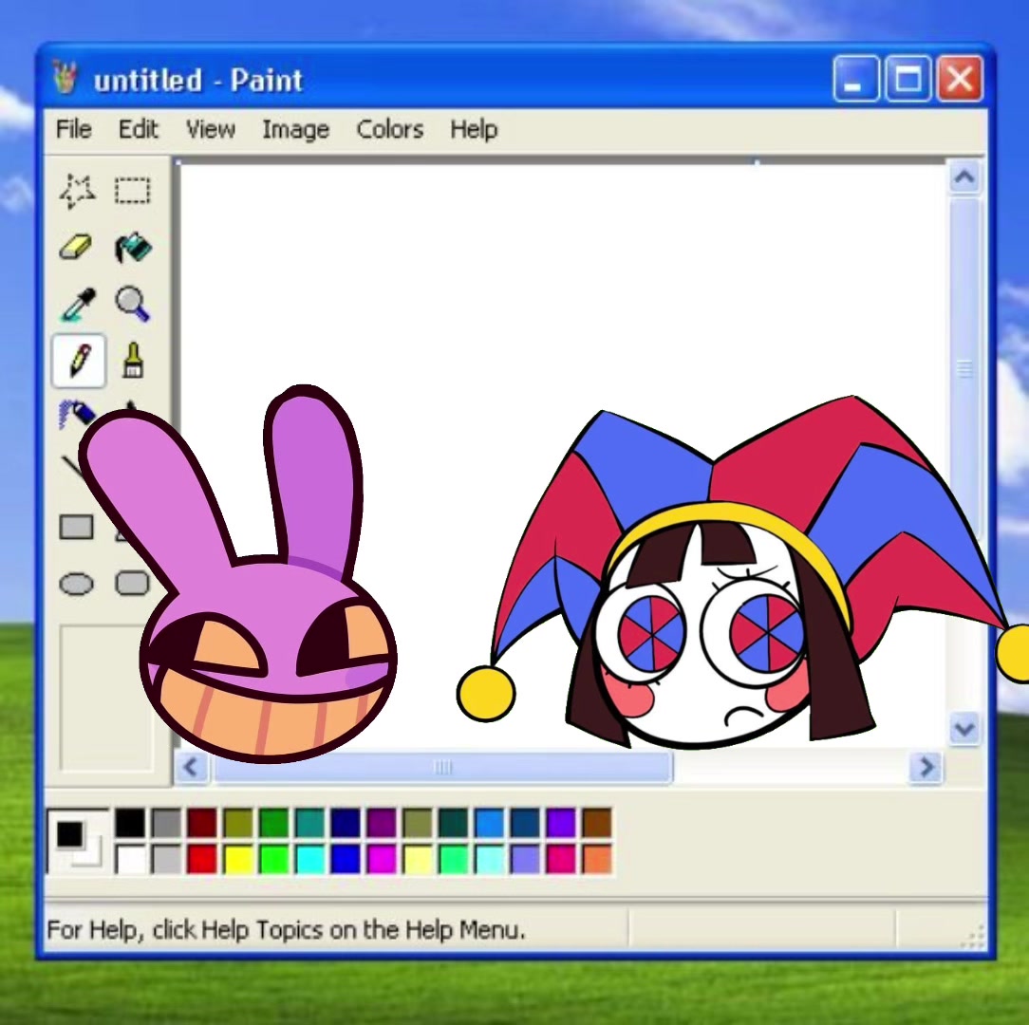The height and width of the screenshot is (1025, 1029).
Task: Minimize the Paint window
Action: pos(855,79)
